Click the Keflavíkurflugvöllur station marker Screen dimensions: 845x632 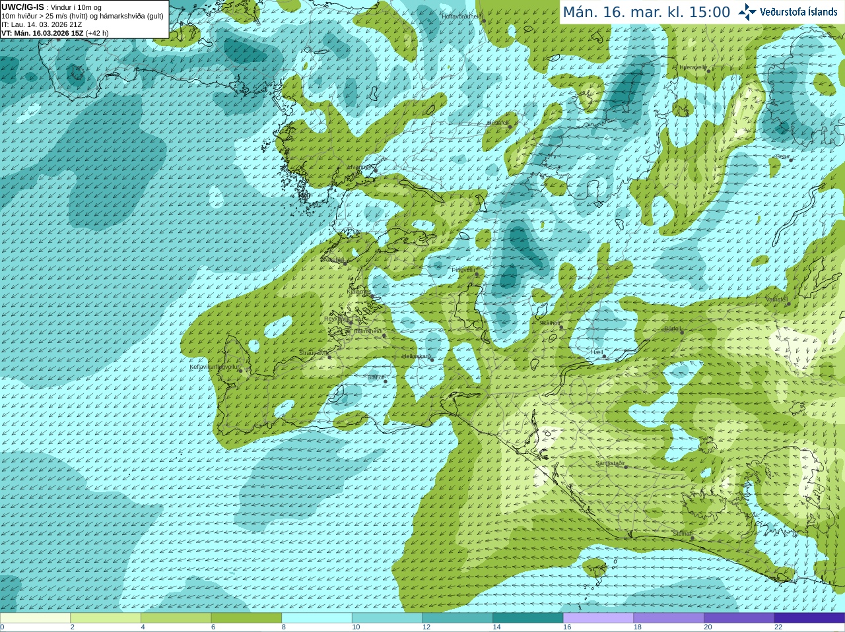tap(241, 370)
